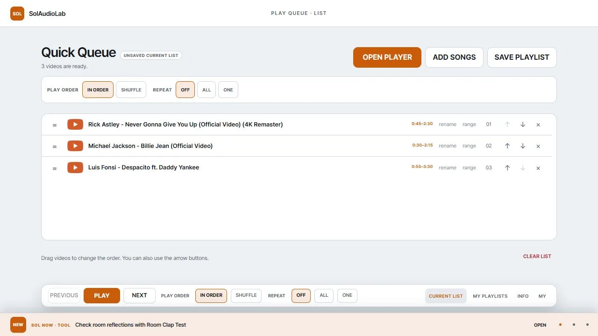Set range for Billie Jean song
The image size is (598, 336).
[x=469, y=146]
